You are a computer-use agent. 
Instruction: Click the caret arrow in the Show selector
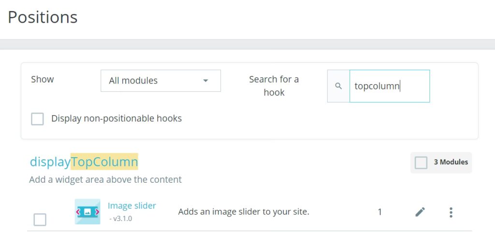[x=205, y=81]
